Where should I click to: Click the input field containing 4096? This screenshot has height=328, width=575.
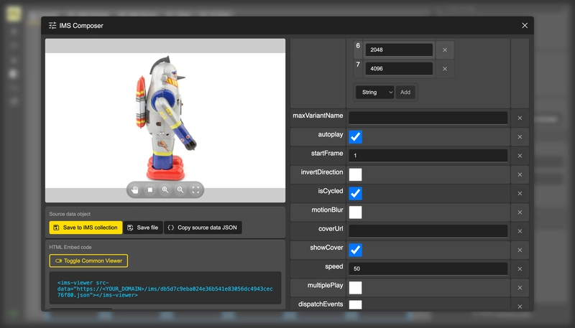click(x=399, y=69)
